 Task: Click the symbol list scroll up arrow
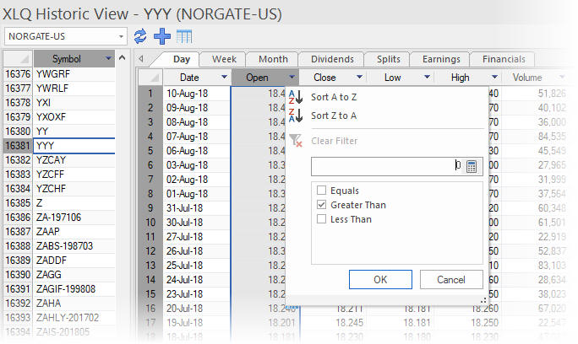coord(123,58)
